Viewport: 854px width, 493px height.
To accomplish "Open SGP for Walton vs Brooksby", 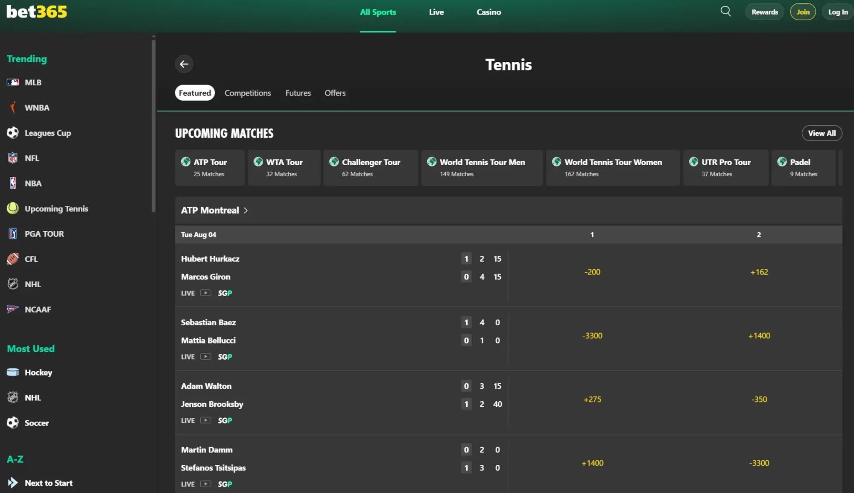I will [225, 420].
